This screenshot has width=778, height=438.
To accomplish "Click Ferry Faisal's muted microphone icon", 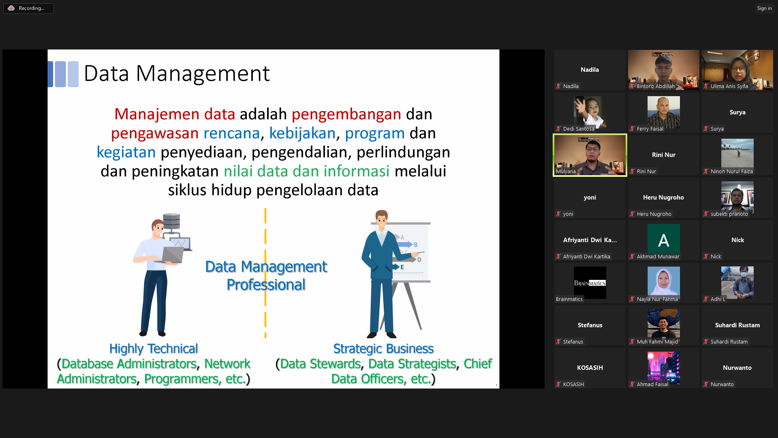I will (632, 129).
